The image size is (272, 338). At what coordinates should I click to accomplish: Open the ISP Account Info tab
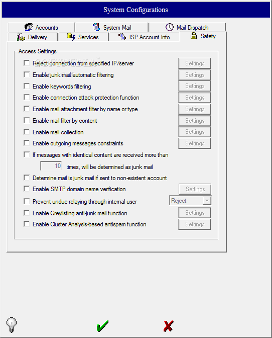point(144,37)
